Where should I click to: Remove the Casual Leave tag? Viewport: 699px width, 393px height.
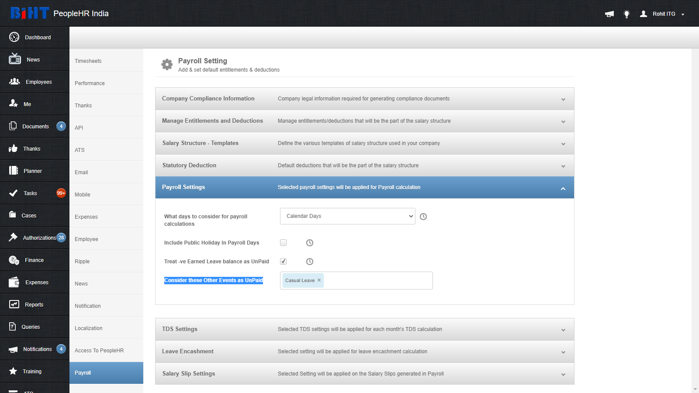[319, 280]
